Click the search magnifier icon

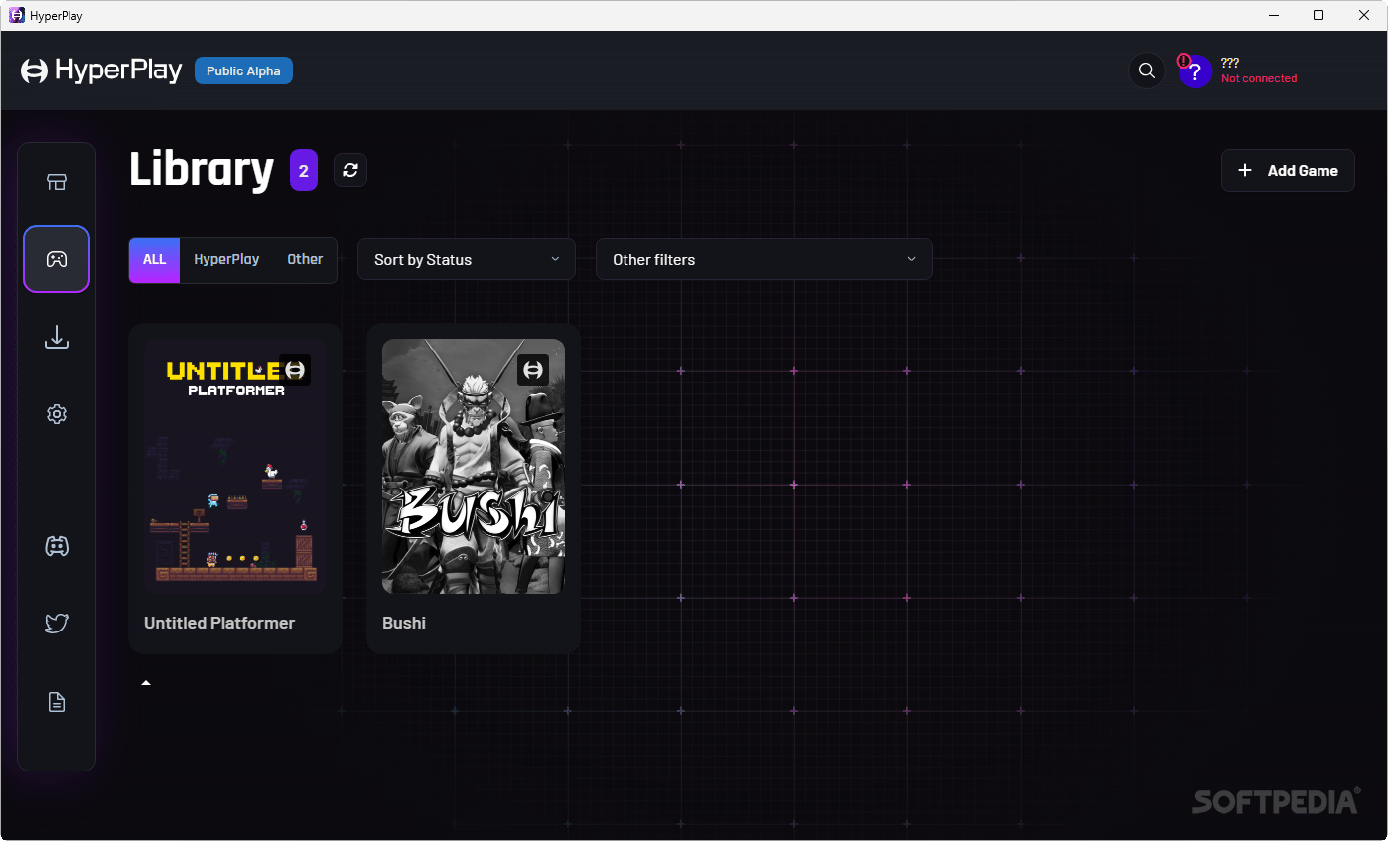click(1147, 70)
